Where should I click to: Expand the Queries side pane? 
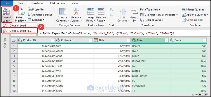click(5, 43)
